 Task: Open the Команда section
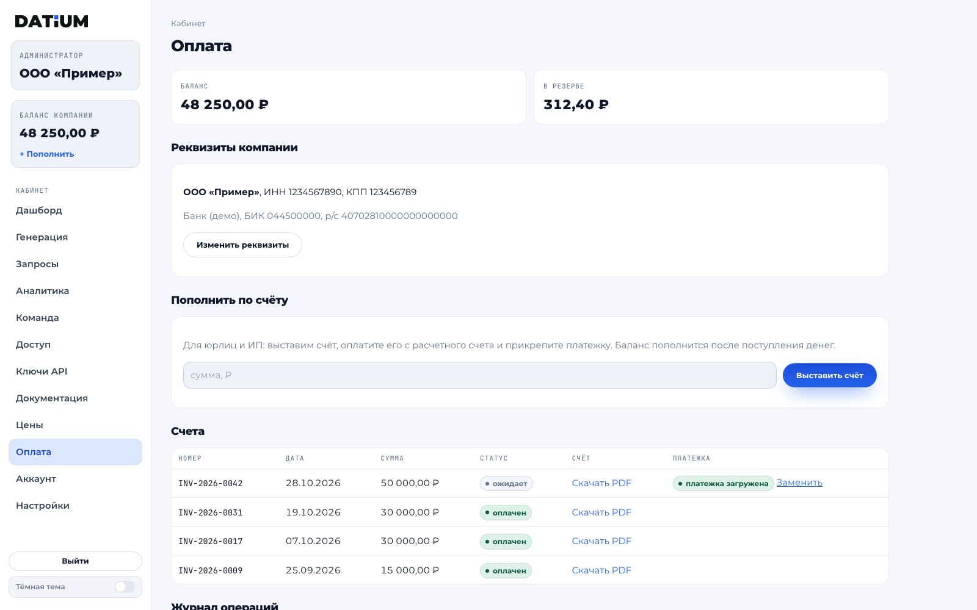[x=75, y=318]
